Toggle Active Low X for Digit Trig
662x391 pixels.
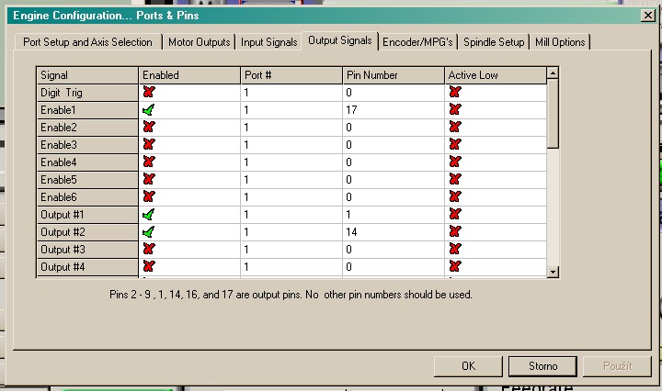tap(454, 92)
